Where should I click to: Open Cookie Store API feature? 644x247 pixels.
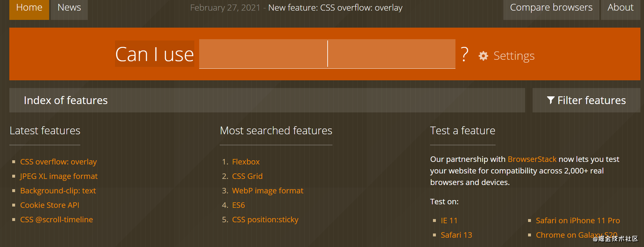(x=50, y=205)
